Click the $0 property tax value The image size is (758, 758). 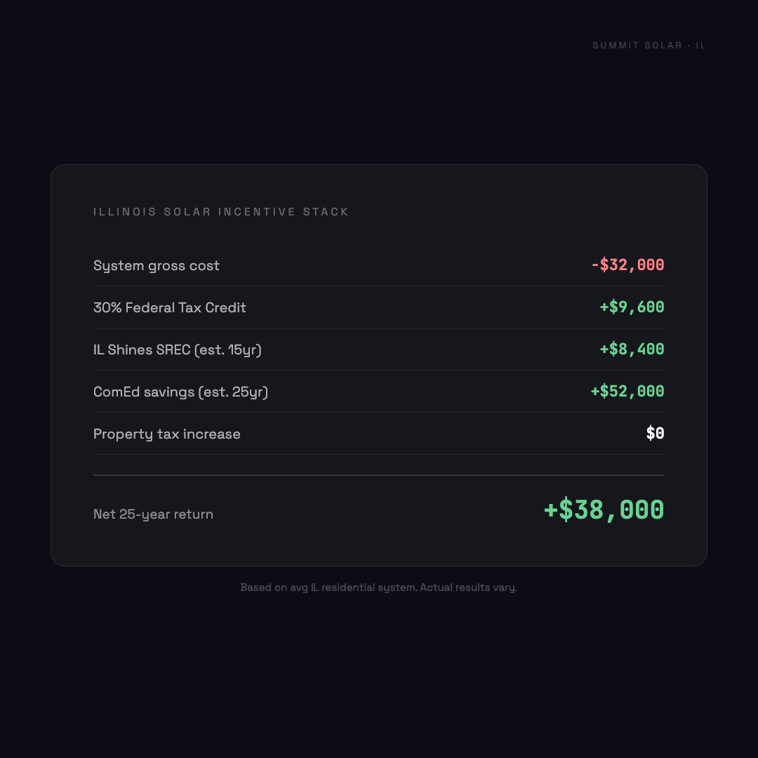[x=655, y=434]
